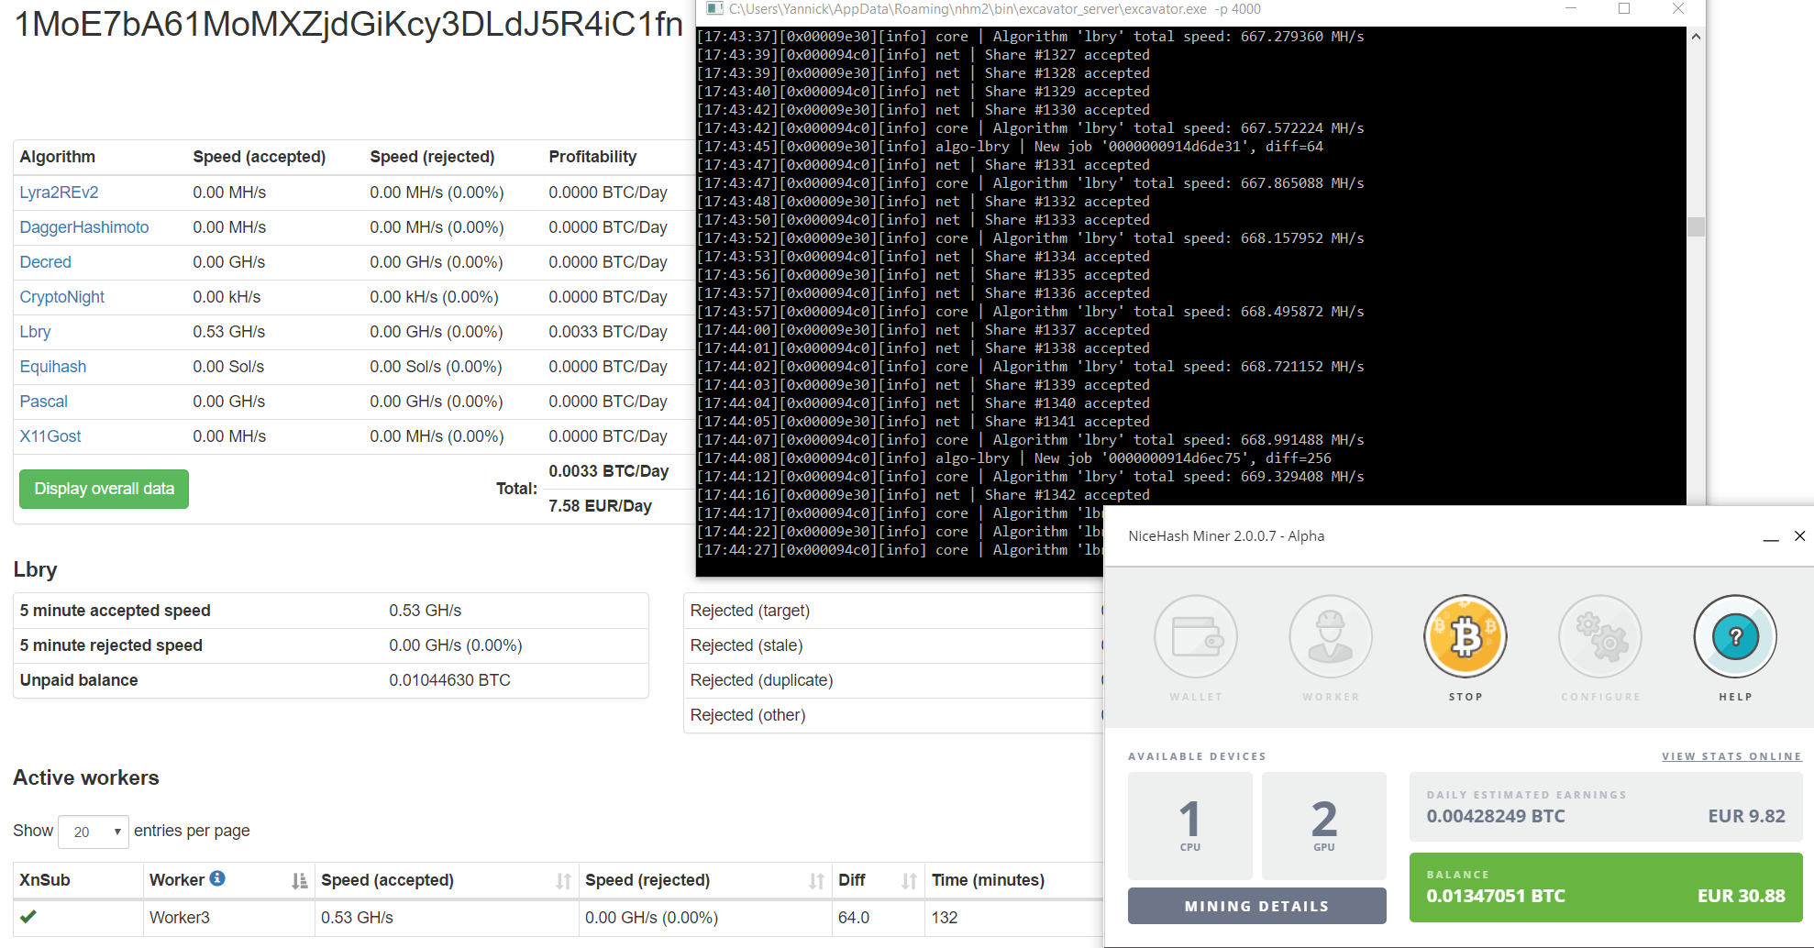Click the Active workers heading
The height and width of the screenshot is (948, 1814).
pos(86,777)
